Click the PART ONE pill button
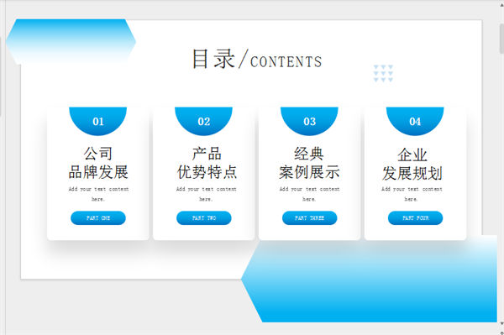 coord(98,218)
